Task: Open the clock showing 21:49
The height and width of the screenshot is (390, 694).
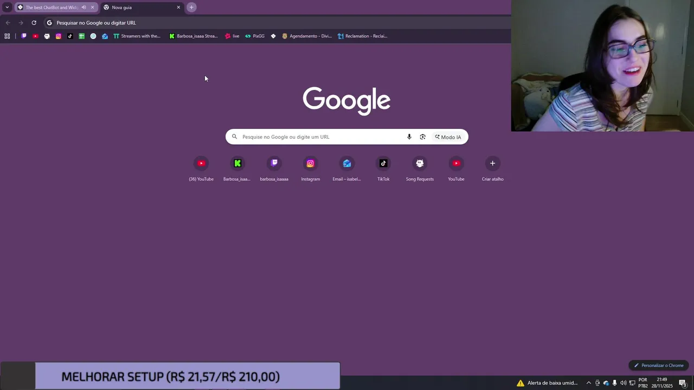Action: [x=662, y=383]
